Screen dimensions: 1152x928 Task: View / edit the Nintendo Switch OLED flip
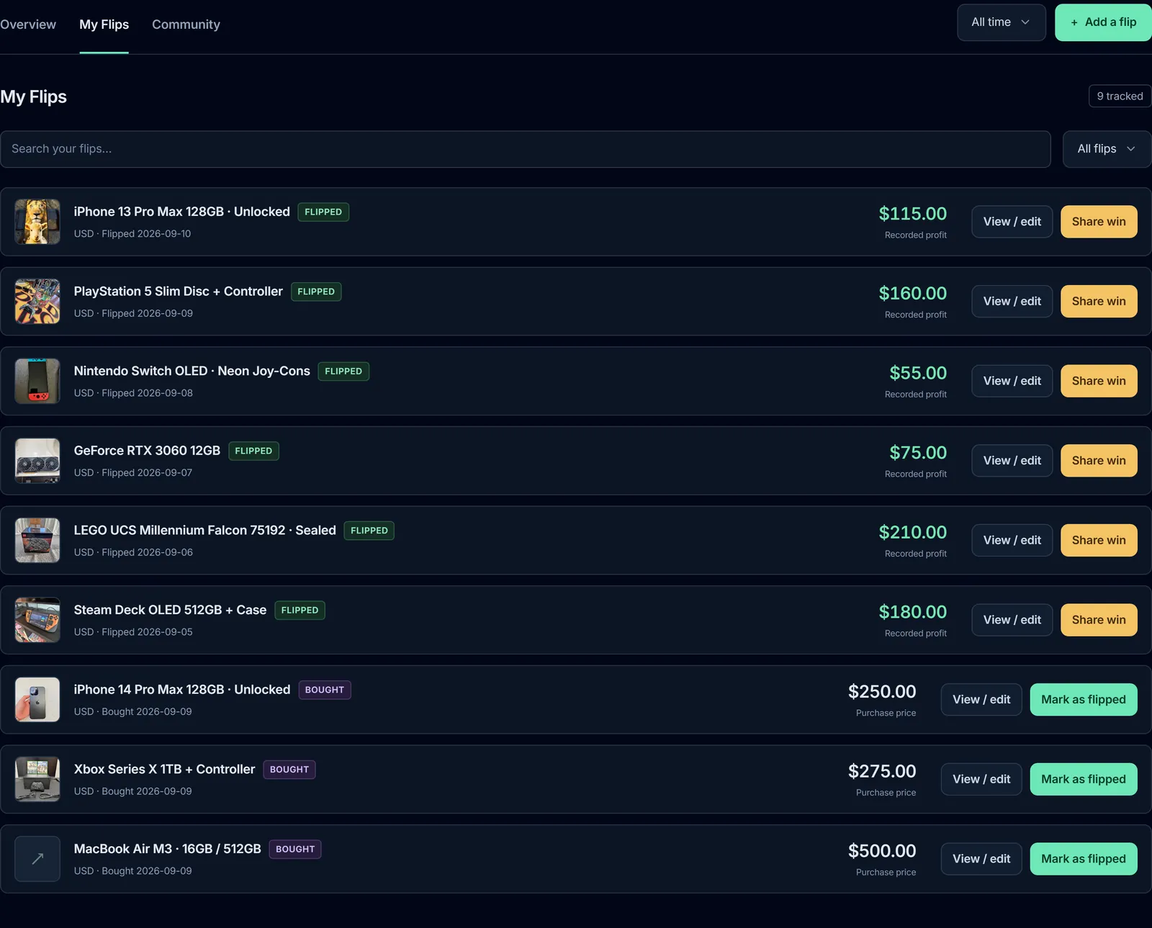[1012, 381]
